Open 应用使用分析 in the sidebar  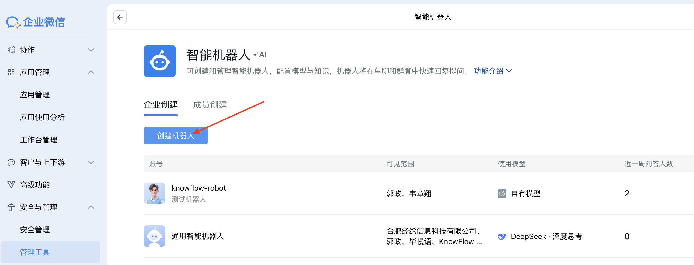point(42,117)
